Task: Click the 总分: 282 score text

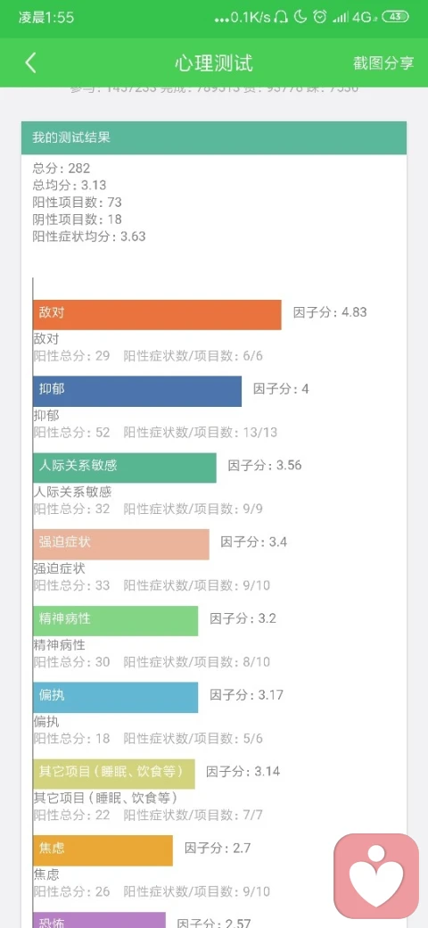Action: coord(62,169)
